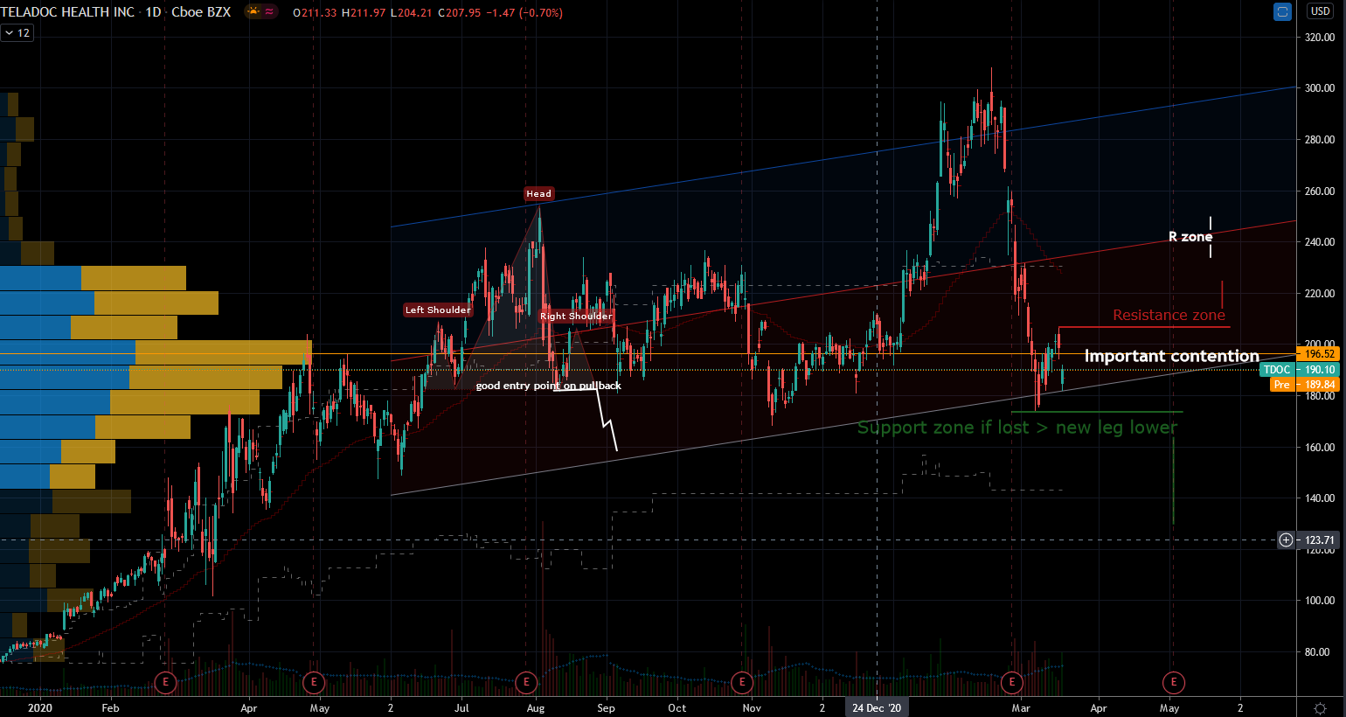Select the 'Important contention' annotation
The image size is (1346, 717).
pyautogui.click(x=1172, y=356)
